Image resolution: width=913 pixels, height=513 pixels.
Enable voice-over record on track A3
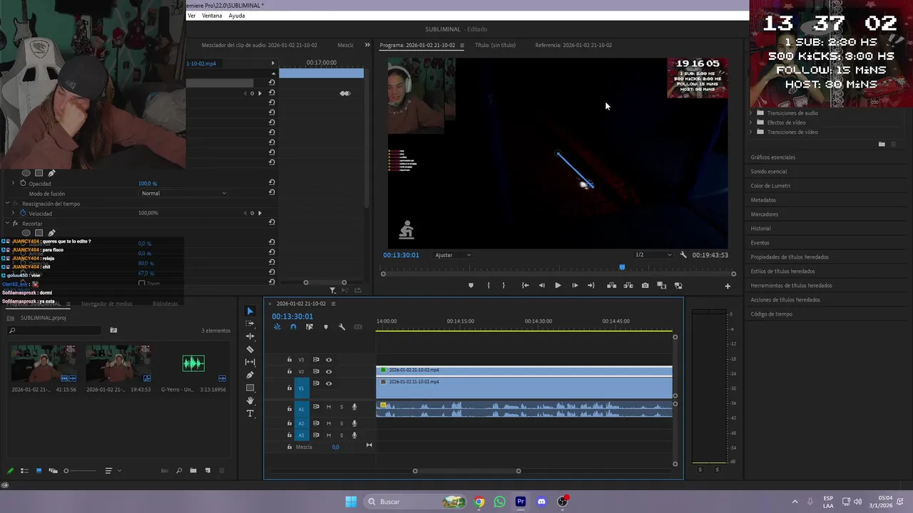355,435
